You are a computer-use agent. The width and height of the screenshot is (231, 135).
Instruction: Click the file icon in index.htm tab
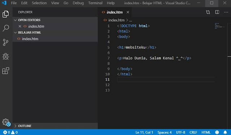pyautogui.click(x=104, y=12)
